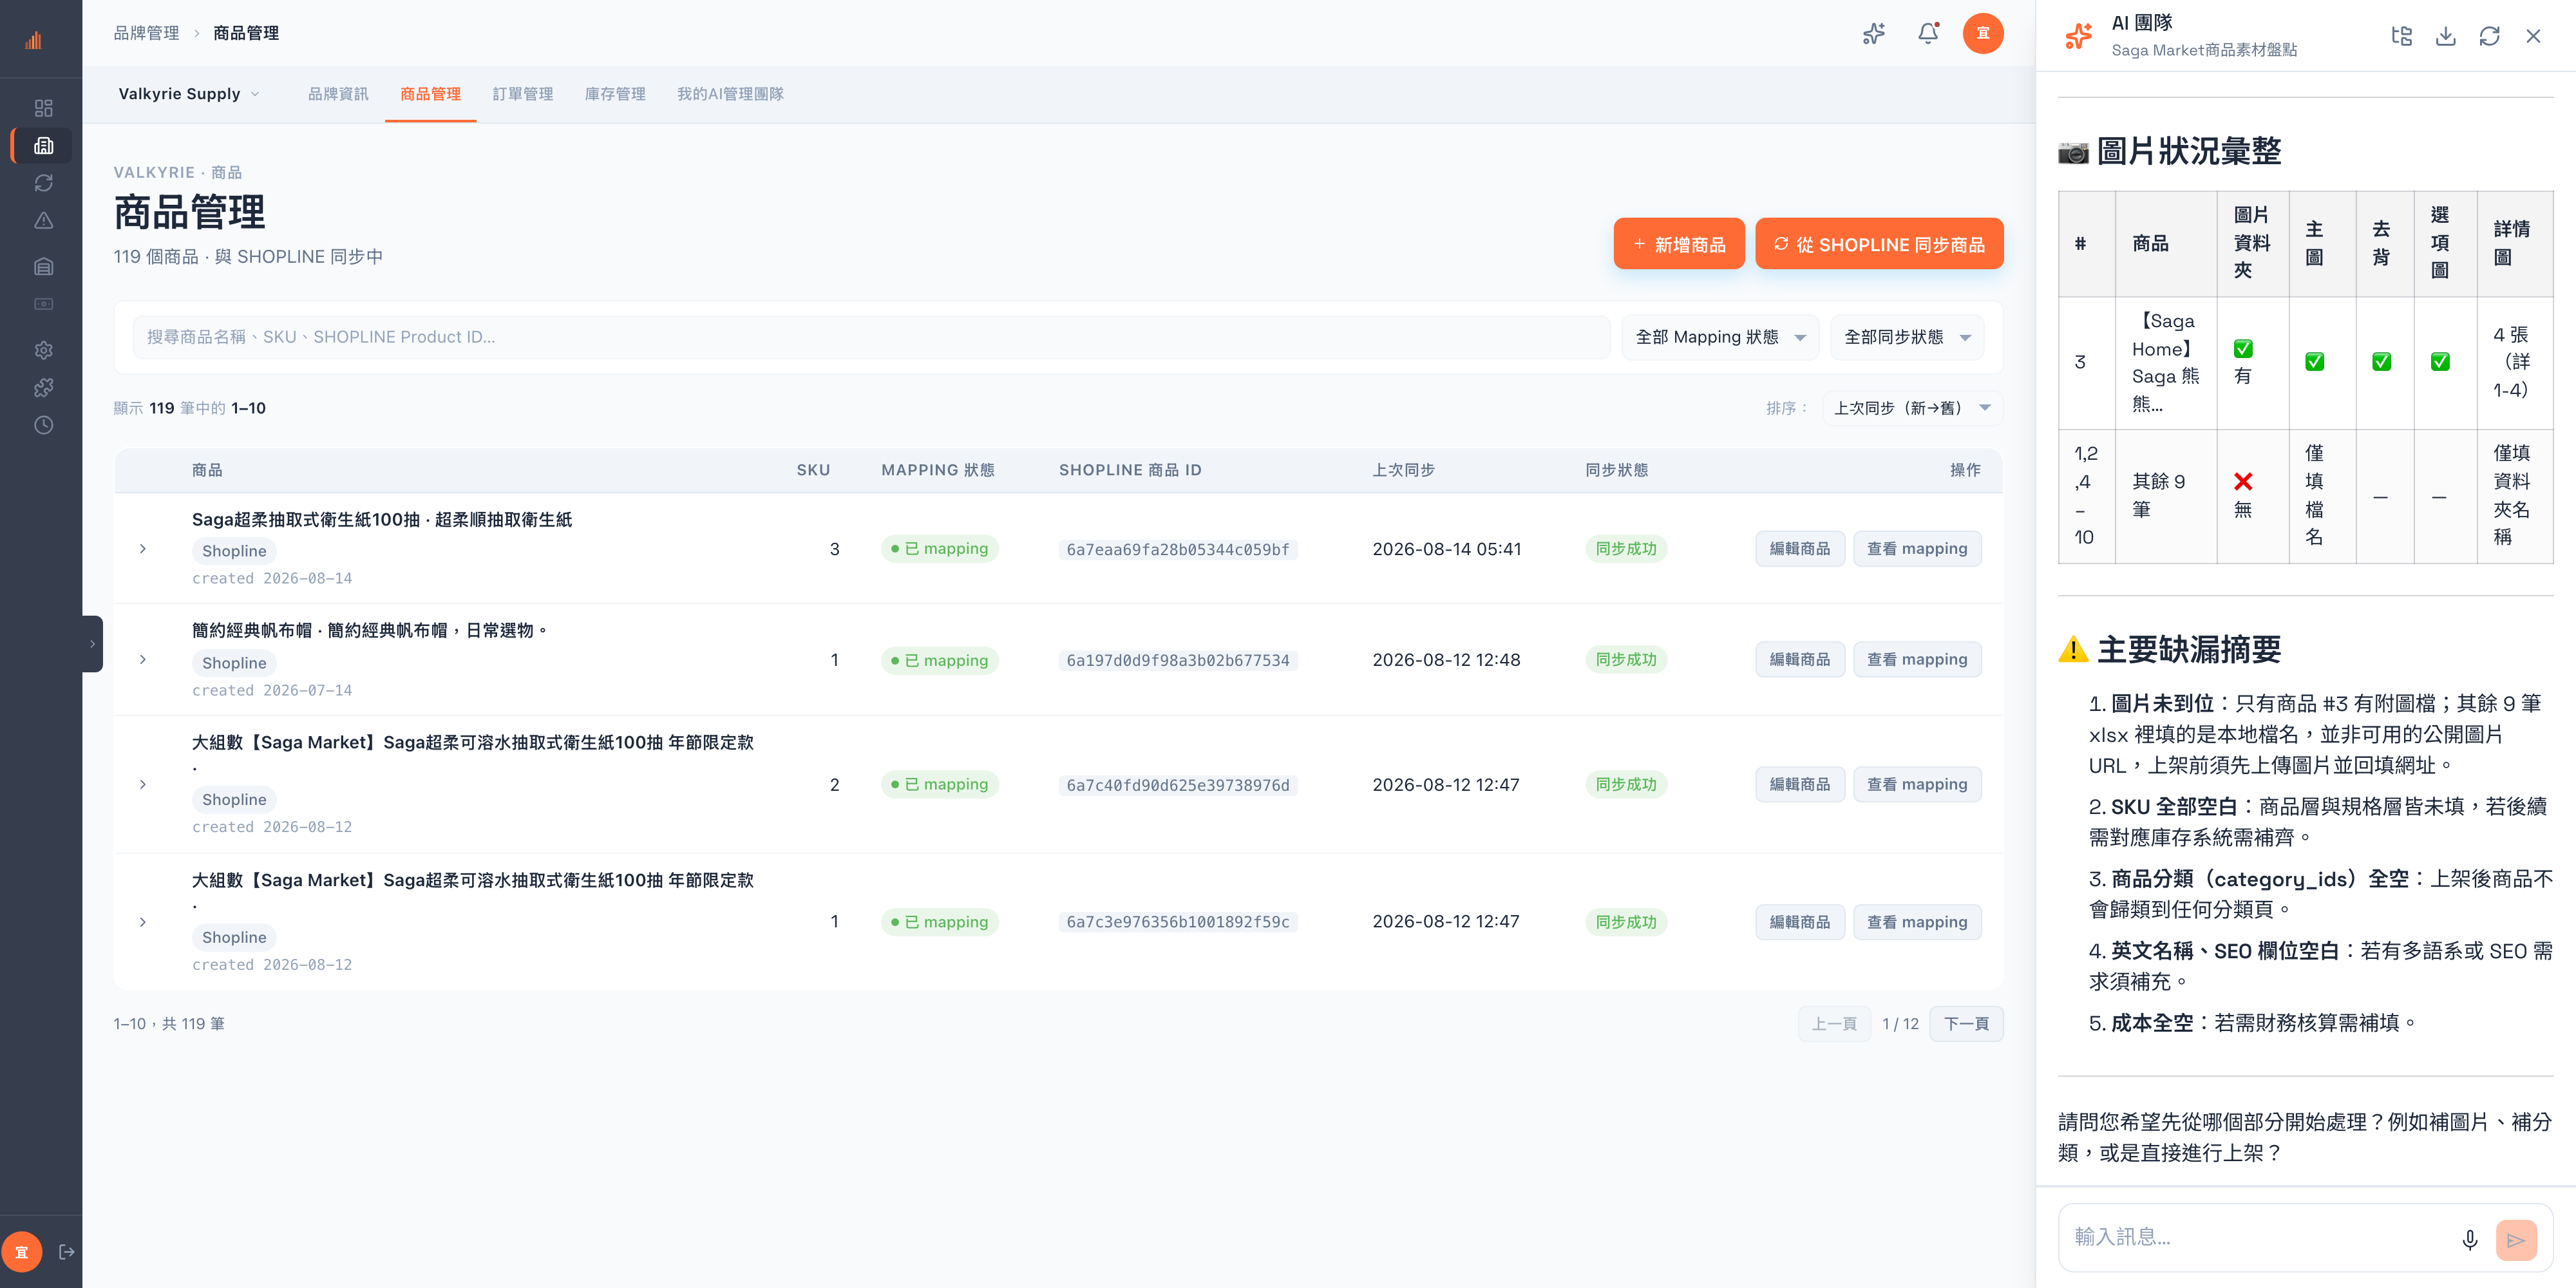Click the history clock sidebar icon

point(43,425)
